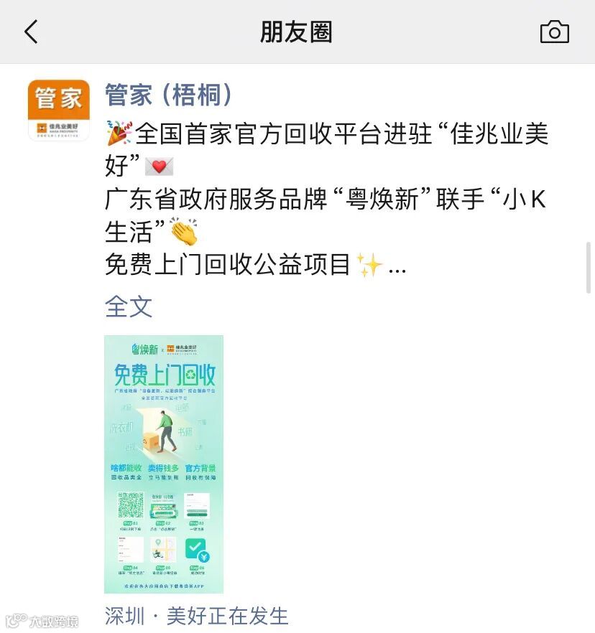Screen dimensions: 595x633
Task: Open the orange 管家 profile avatar
Action: [59, 111]
